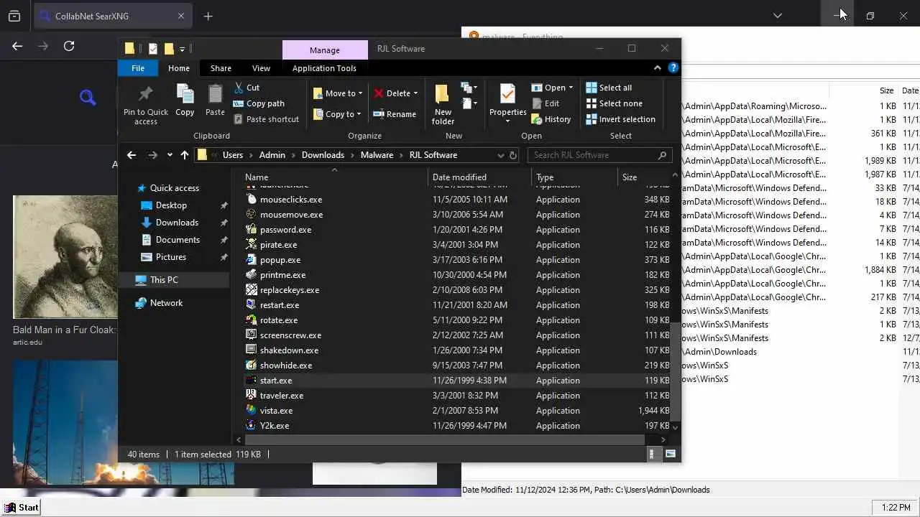Click the Refresh button in address bar
The image size is (920, 517).
513,155
